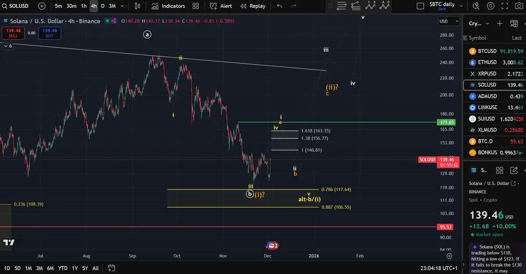Select the 1M date range
526x274 pixels.
pyautogui.click(x=29, y=268)
